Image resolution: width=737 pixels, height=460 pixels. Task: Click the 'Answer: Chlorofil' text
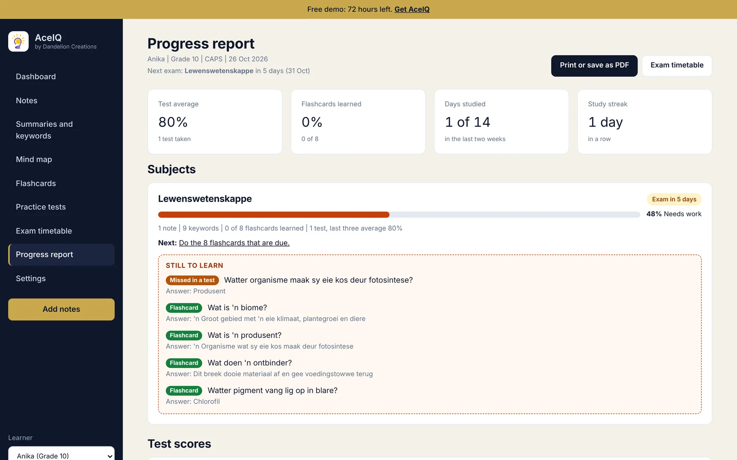[x=193, y=402]
